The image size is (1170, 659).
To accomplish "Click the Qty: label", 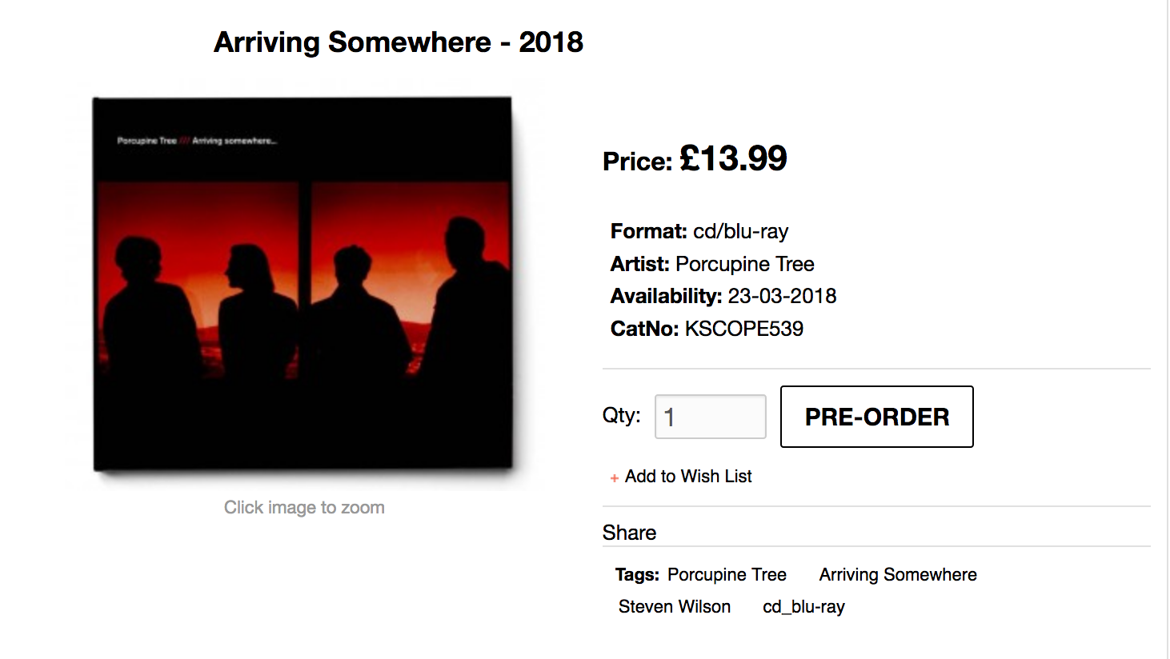I will pyautogui.click(x=622, y=416).
